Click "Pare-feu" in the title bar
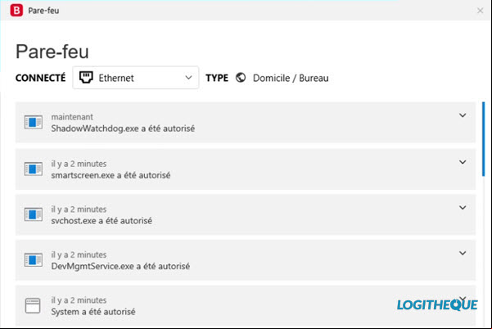 point(43,11)
